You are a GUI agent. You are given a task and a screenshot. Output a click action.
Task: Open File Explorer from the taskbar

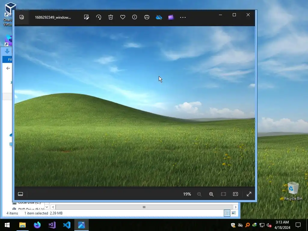tap(22, 225)
